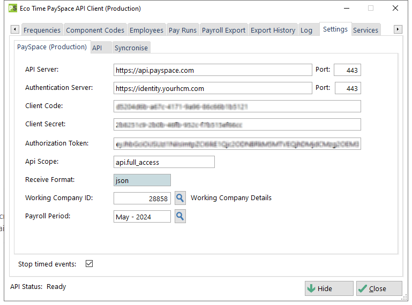Click the Close button with green checkmark

[379, 288]
